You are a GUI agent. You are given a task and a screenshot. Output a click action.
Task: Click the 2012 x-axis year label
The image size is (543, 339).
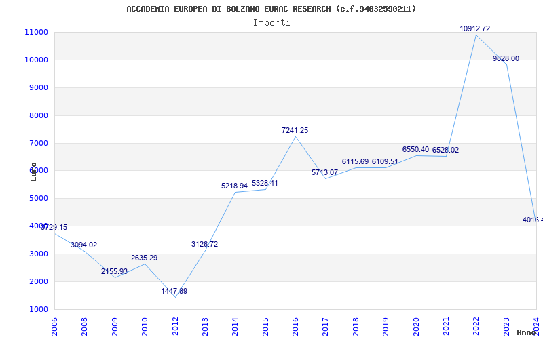(175, 326)
